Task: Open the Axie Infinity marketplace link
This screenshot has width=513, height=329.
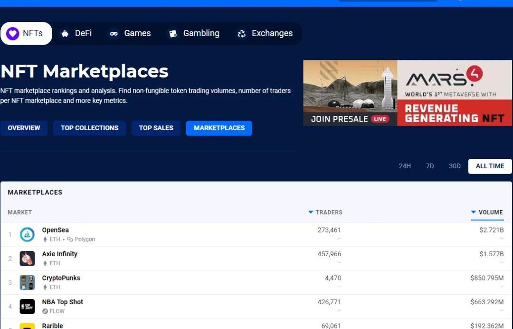Action: point(59,254)
